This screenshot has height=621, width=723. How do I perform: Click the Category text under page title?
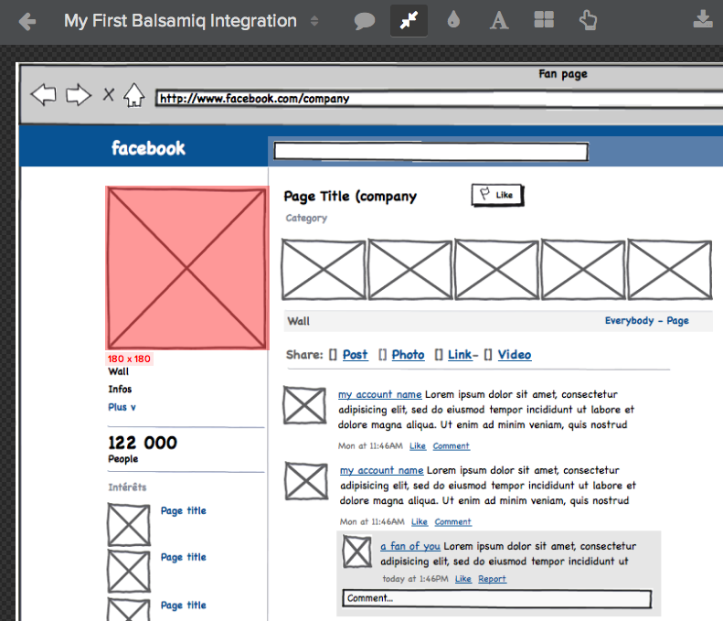coord(306,218)
